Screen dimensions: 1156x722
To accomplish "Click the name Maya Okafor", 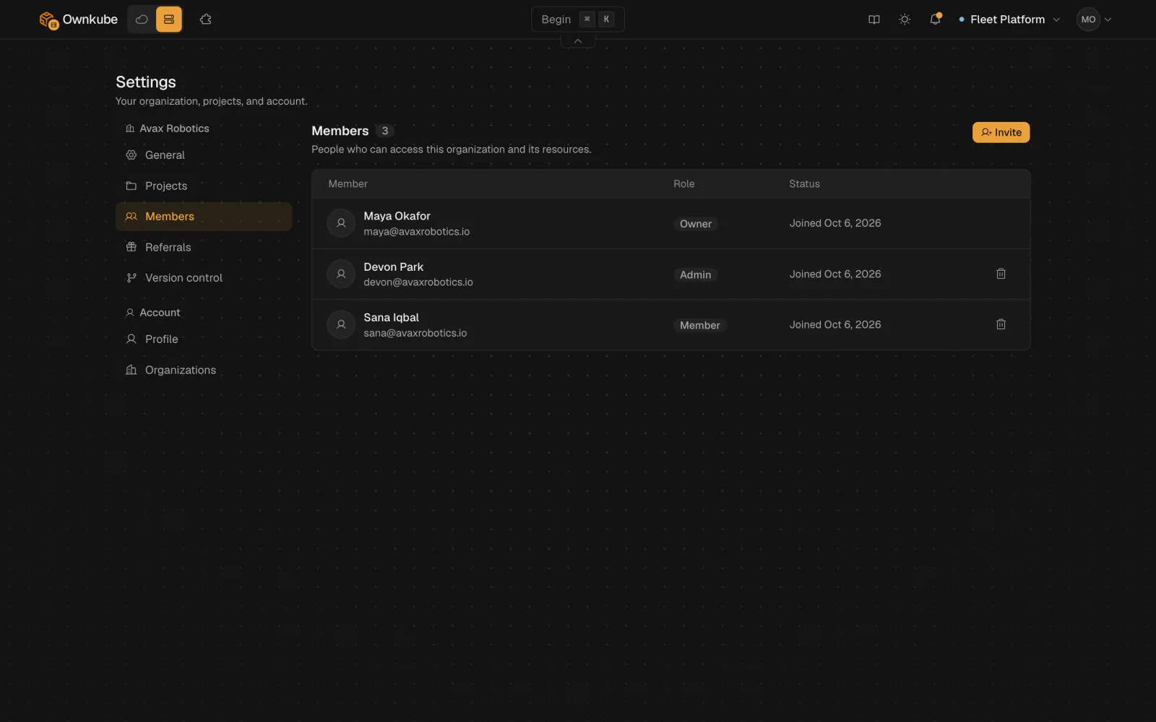I will click(x=397, y=216).
